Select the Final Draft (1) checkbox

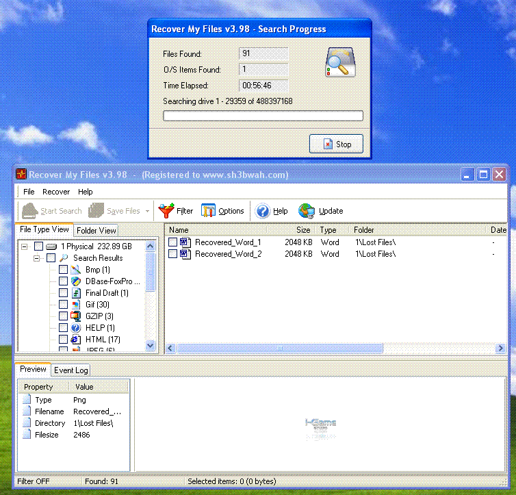(x=63, y=292)
